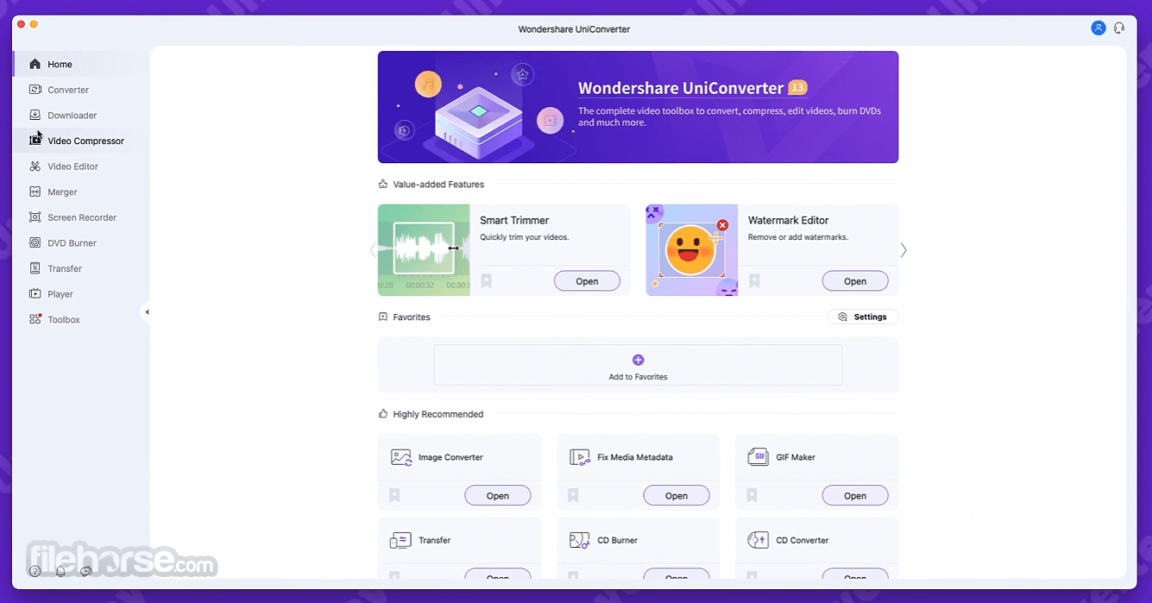This screenshot has height=603, width=1152.
Task: Open Screen Recorder sidebar entry
Action: [81, 217]
